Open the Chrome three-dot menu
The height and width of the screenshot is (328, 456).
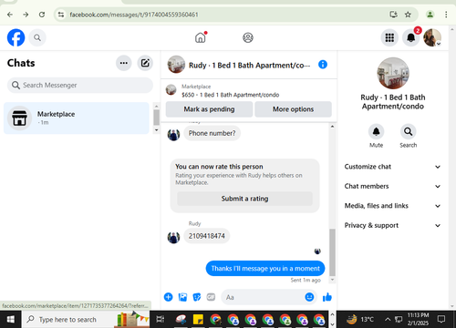[446, 15]
